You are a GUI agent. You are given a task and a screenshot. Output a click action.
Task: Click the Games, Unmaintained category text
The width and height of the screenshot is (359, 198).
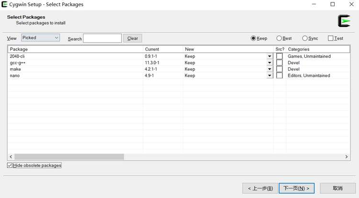click(309, 56)
